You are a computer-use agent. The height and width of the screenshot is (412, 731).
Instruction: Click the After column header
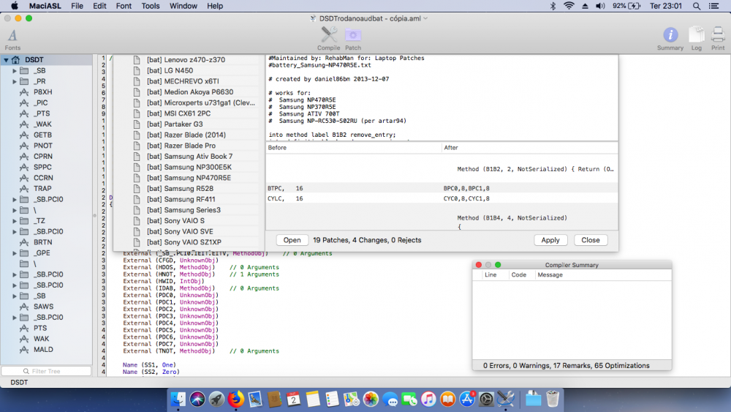point(529,147)
